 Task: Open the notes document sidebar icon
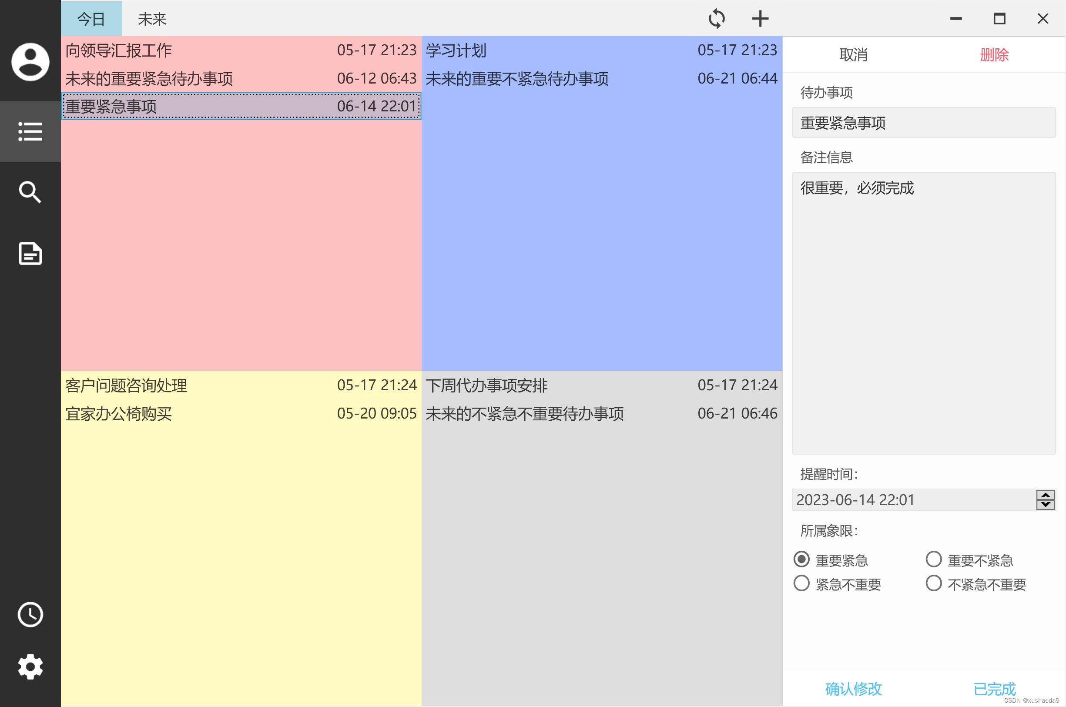30,253
